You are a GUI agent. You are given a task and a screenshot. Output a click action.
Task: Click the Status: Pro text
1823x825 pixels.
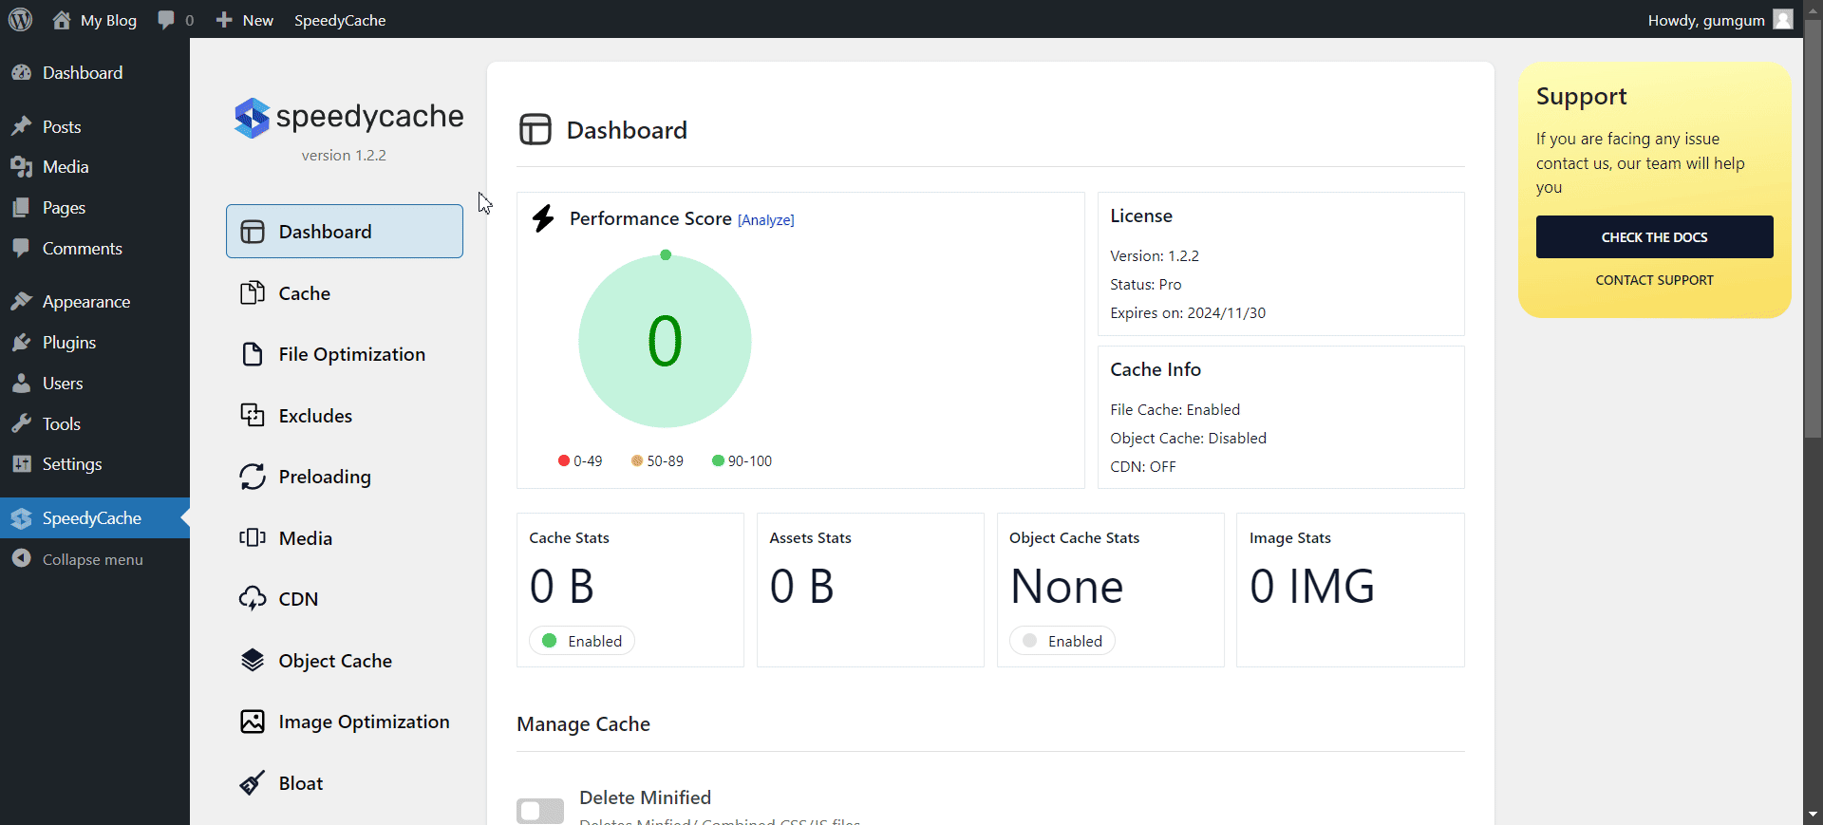tap(1146, 285)
